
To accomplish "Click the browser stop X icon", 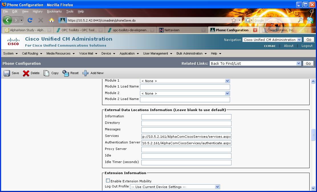I will (x=41, y=20).
